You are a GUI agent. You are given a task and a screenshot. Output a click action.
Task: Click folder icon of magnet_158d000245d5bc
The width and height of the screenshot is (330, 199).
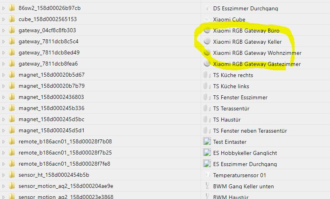tap(12, 119)
